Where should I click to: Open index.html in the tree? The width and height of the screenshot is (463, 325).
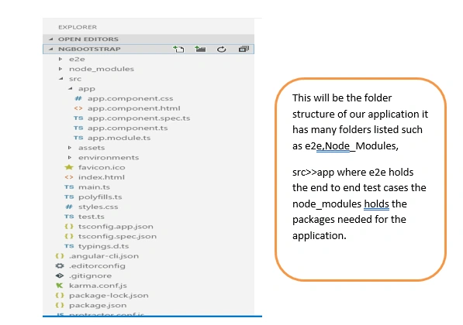pos(102,177)
